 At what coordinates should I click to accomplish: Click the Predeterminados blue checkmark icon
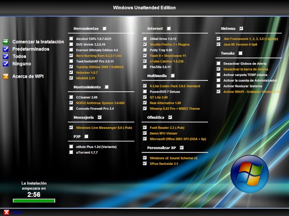click(x=6, y=49)
